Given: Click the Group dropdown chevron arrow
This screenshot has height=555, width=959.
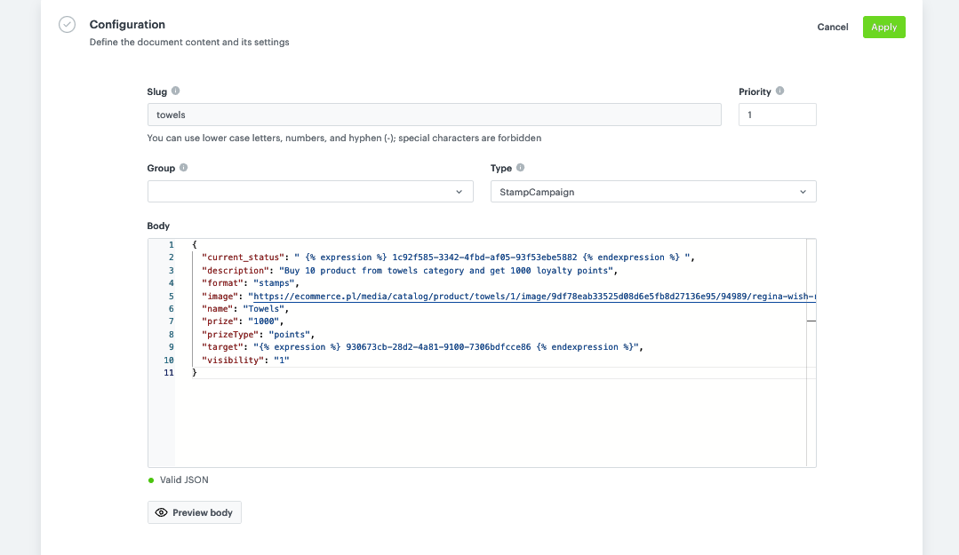Looking at the screenshot, I should point(460,191).
